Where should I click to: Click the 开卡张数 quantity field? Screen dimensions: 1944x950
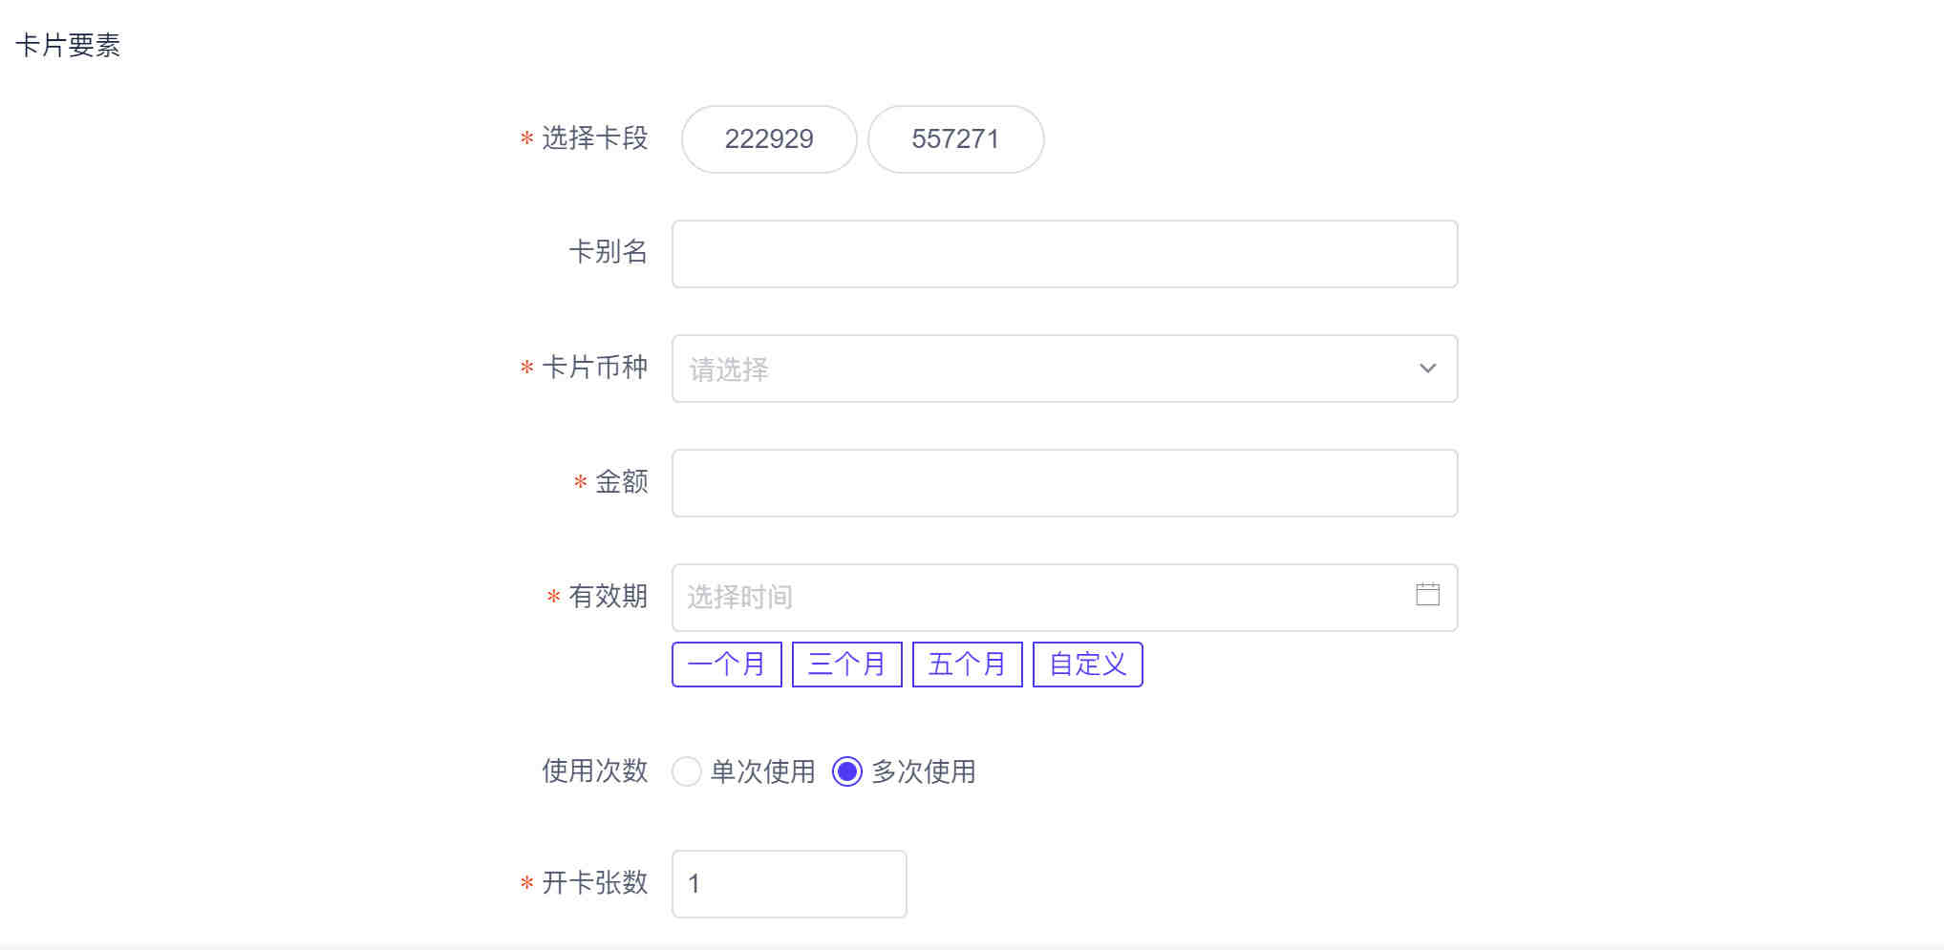coord(789,884)
